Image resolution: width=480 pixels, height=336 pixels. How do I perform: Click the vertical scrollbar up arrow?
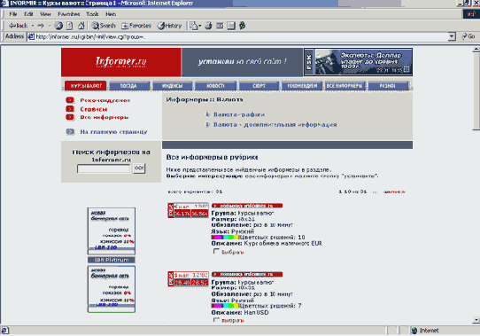point(476,49)
